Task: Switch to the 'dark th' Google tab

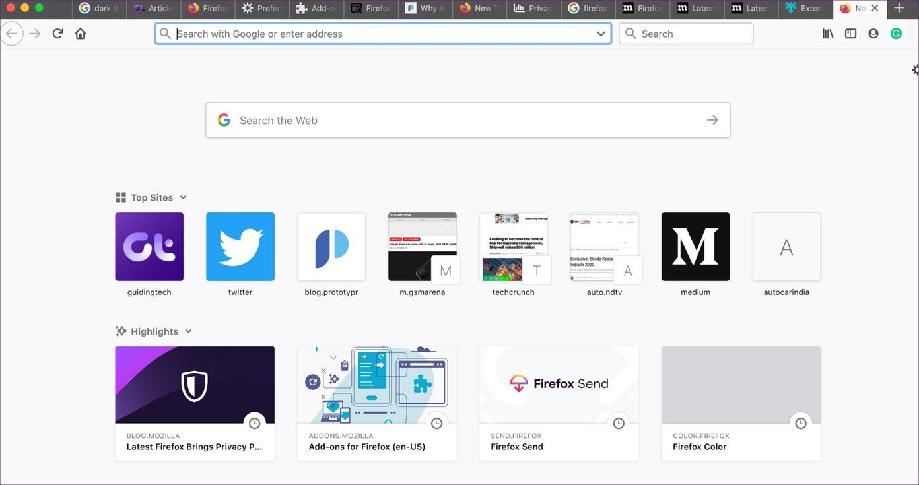Action: coord(100,9)
